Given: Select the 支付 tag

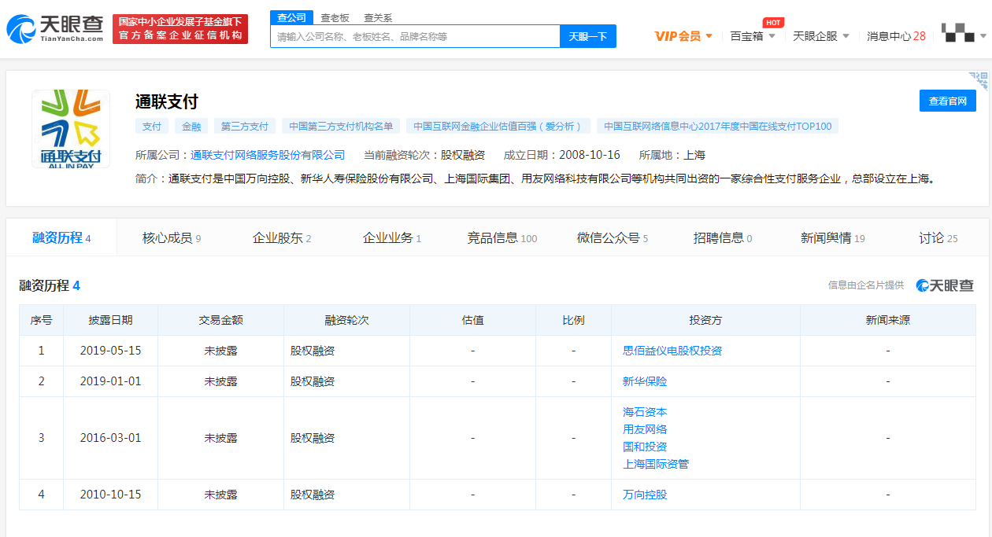Looking at the screenshot, I should tap(151, 126).
